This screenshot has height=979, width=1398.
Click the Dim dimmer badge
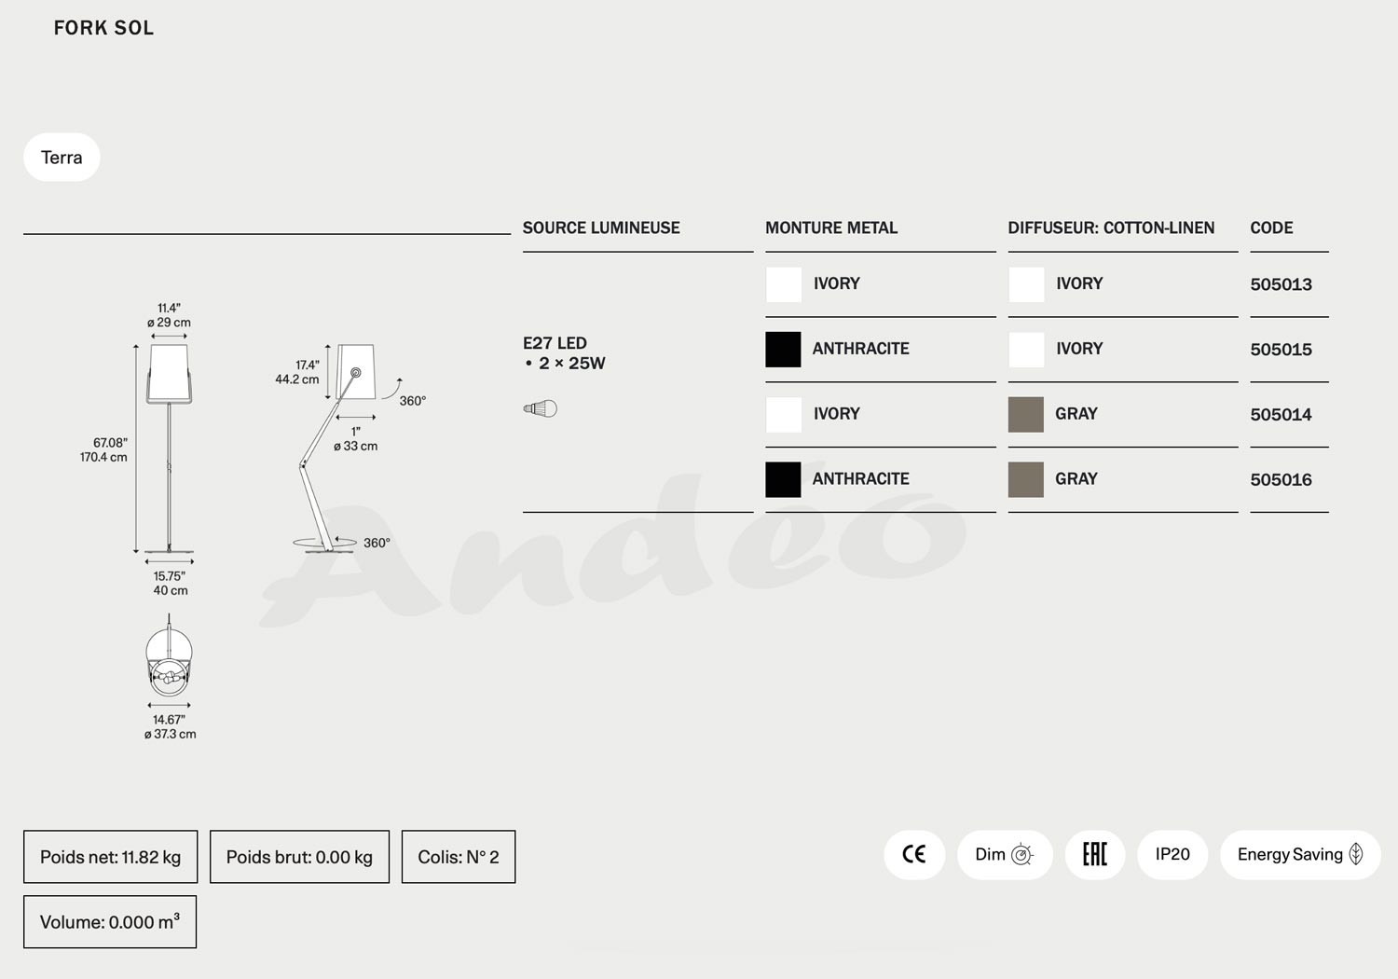click(1005, 855)
